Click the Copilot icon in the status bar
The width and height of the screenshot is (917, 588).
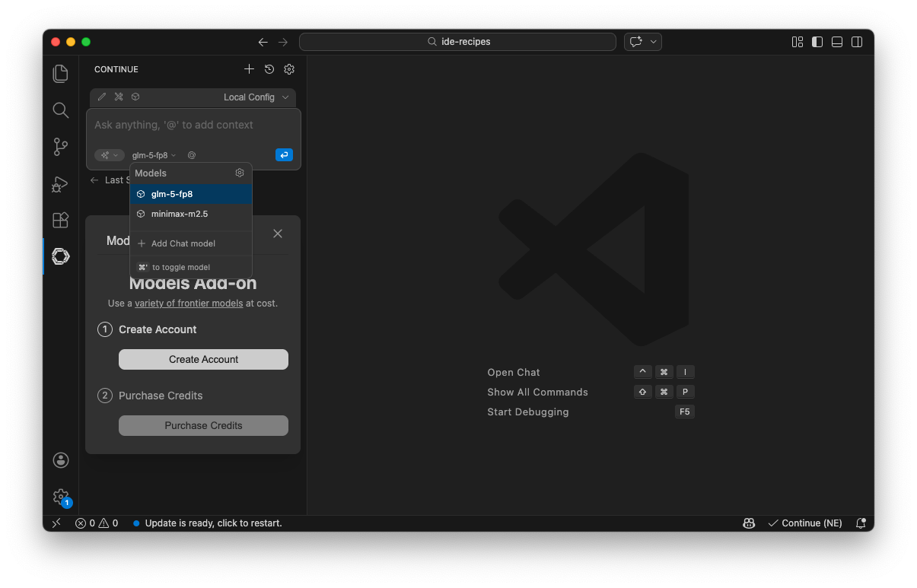point(748,523)
